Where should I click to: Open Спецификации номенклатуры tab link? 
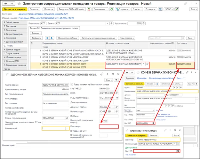point(162,78)
